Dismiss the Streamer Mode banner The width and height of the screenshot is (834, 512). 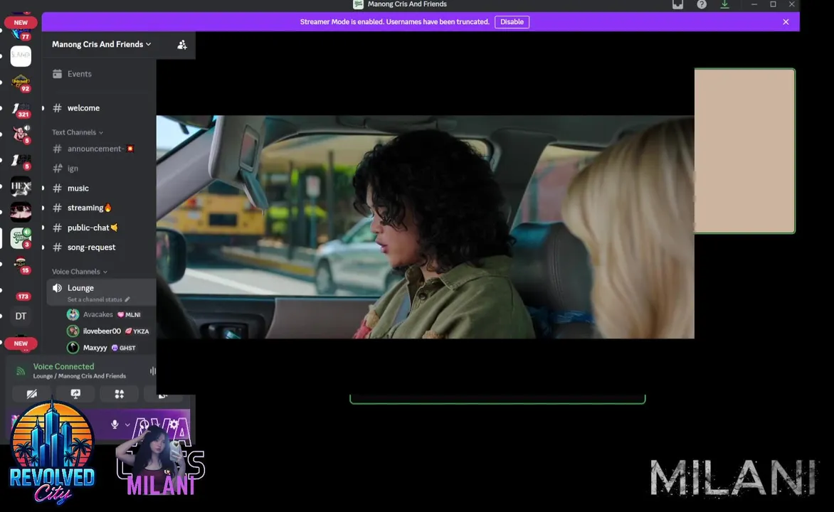[786, 22]
